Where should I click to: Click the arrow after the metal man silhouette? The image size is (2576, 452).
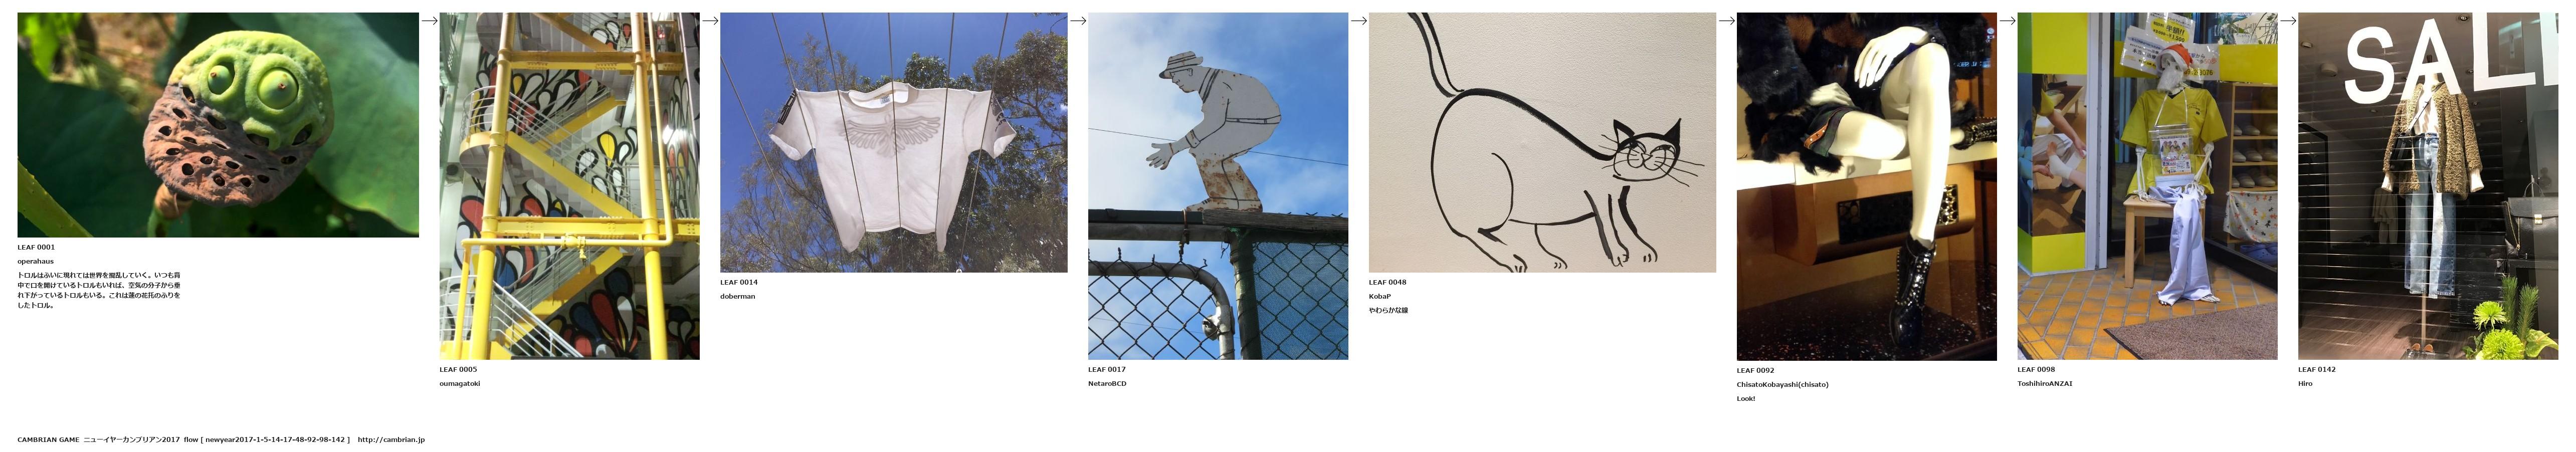coord(1358,20)
